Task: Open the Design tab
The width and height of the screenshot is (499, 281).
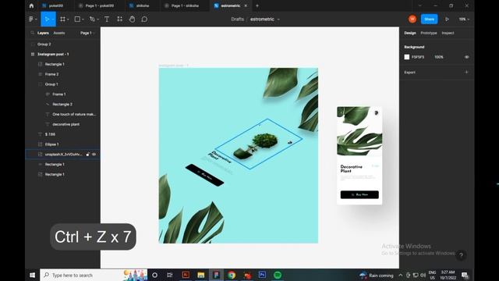Action: [410, 33]
